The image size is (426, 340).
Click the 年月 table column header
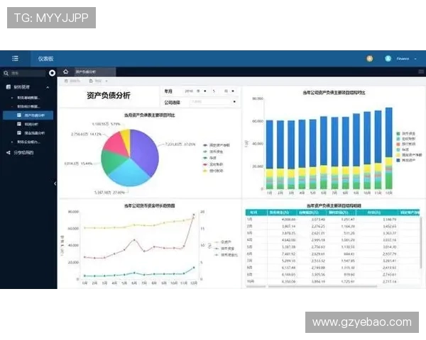click(x=256, y=212)
